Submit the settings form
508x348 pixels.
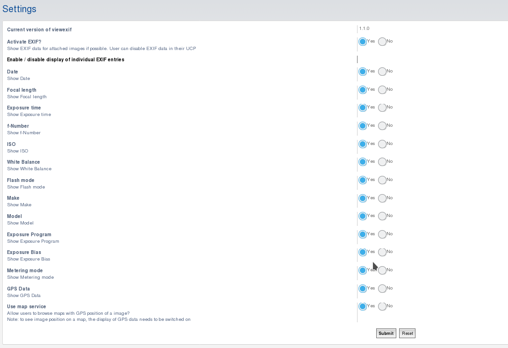point(386,333)
